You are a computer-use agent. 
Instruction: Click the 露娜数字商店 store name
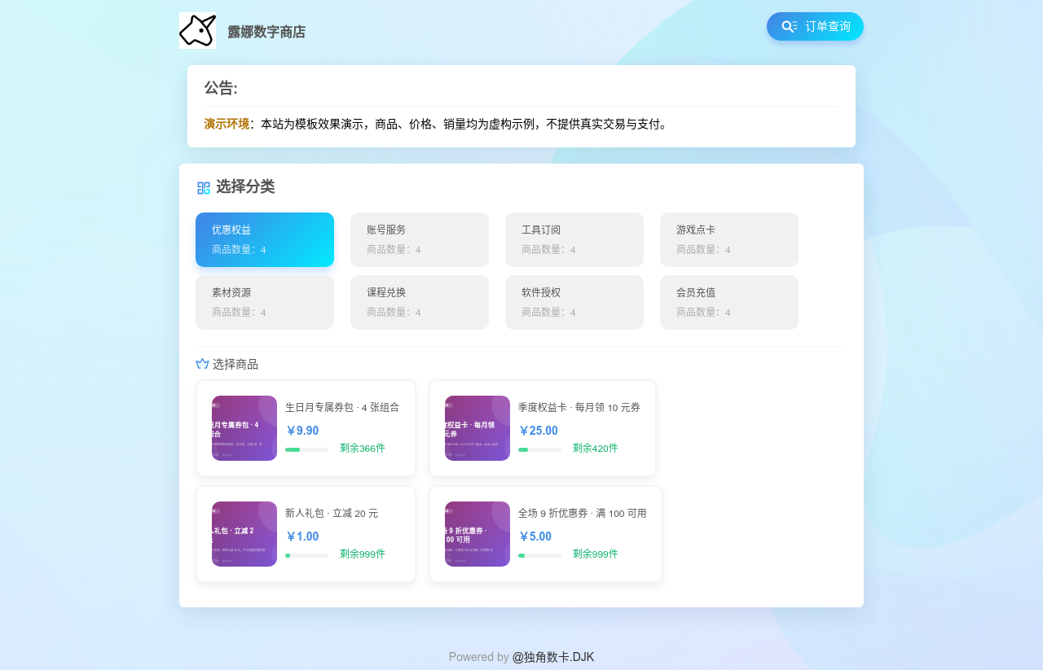[266, 32]
